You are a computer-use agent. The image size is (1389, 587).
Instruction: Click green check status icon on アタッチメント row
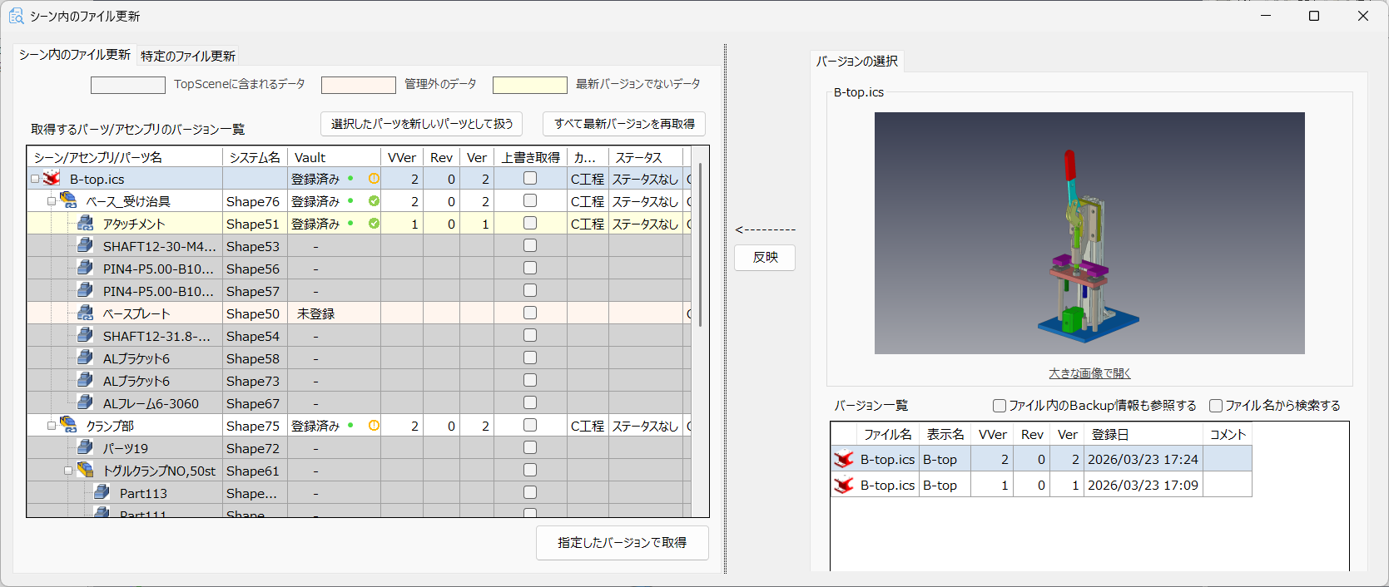[x=374, y=223]
